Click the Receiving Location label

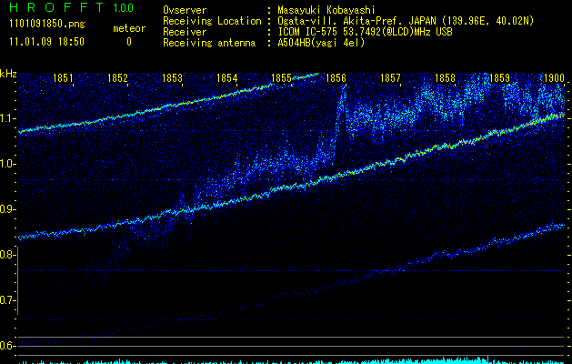(x=212, y=21)
